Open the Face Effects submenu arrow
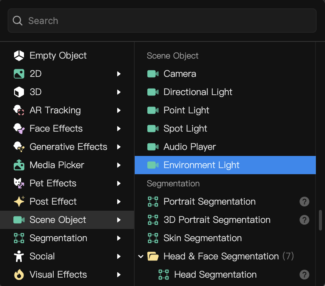Screen dimensions: 325x286 pos(119,129)
